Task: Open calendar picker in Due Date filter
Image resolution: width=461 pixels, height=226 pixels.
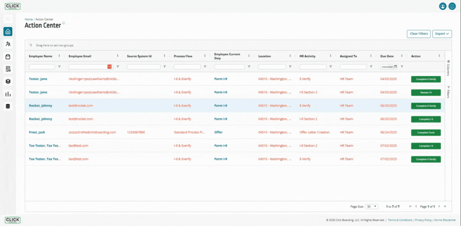Action: (x=395, y=67)
